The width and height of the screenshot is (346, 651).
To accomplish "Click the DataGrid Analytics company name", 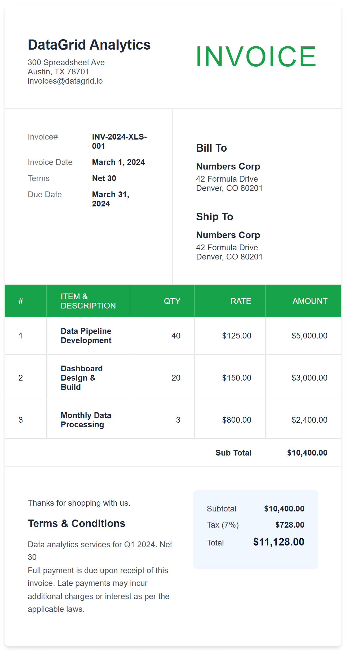I will (89, 45).
